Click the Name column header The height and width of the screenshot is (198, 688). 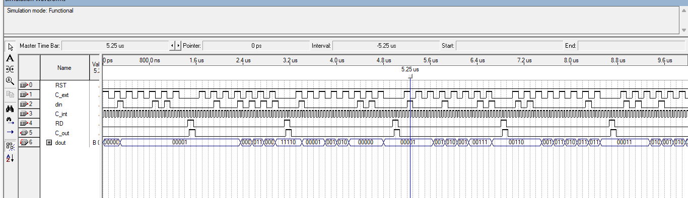(x=64, y=68)
